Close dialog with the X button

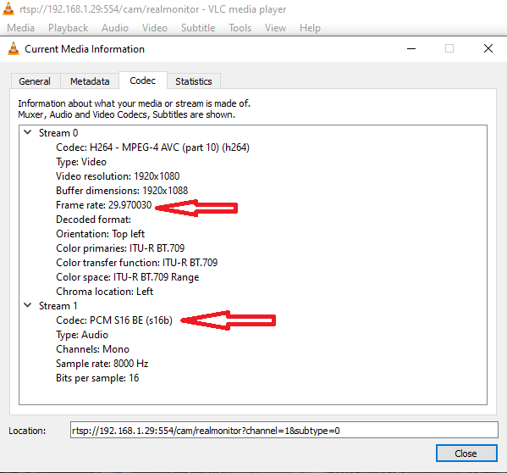pos(488,48)
